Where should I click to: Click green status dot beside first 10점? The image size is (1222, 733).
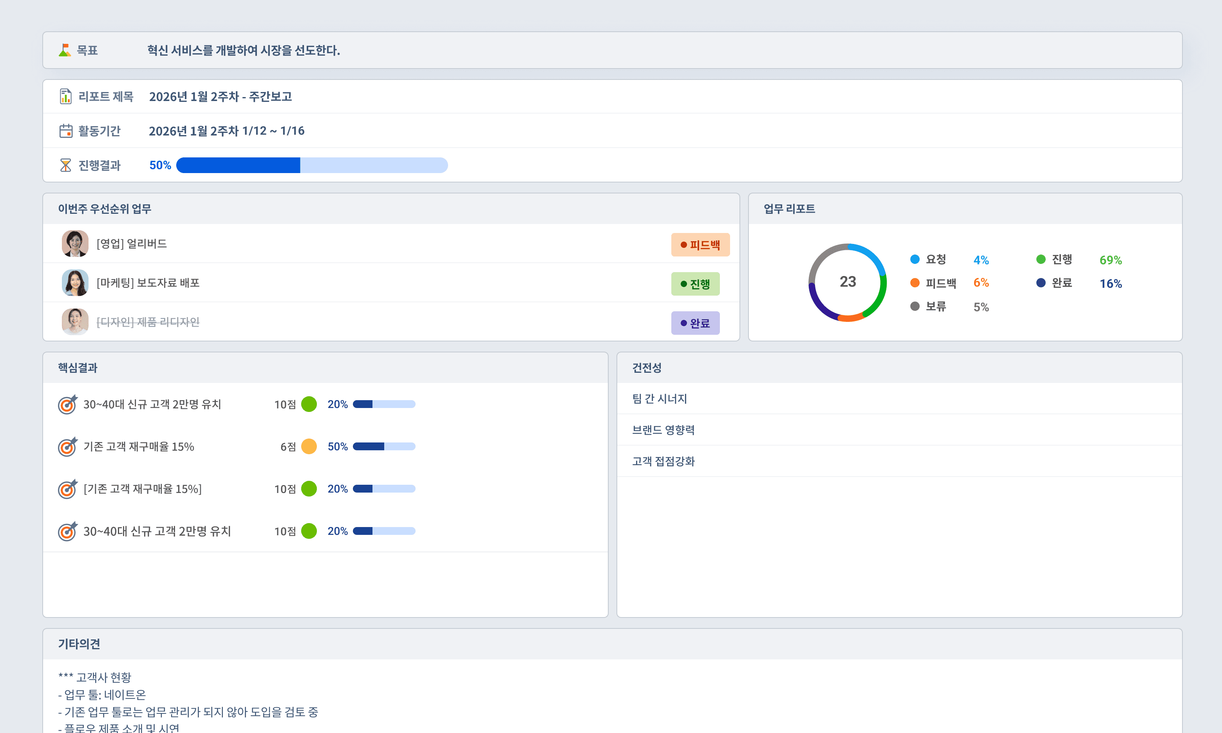click(x=309, y=404)
